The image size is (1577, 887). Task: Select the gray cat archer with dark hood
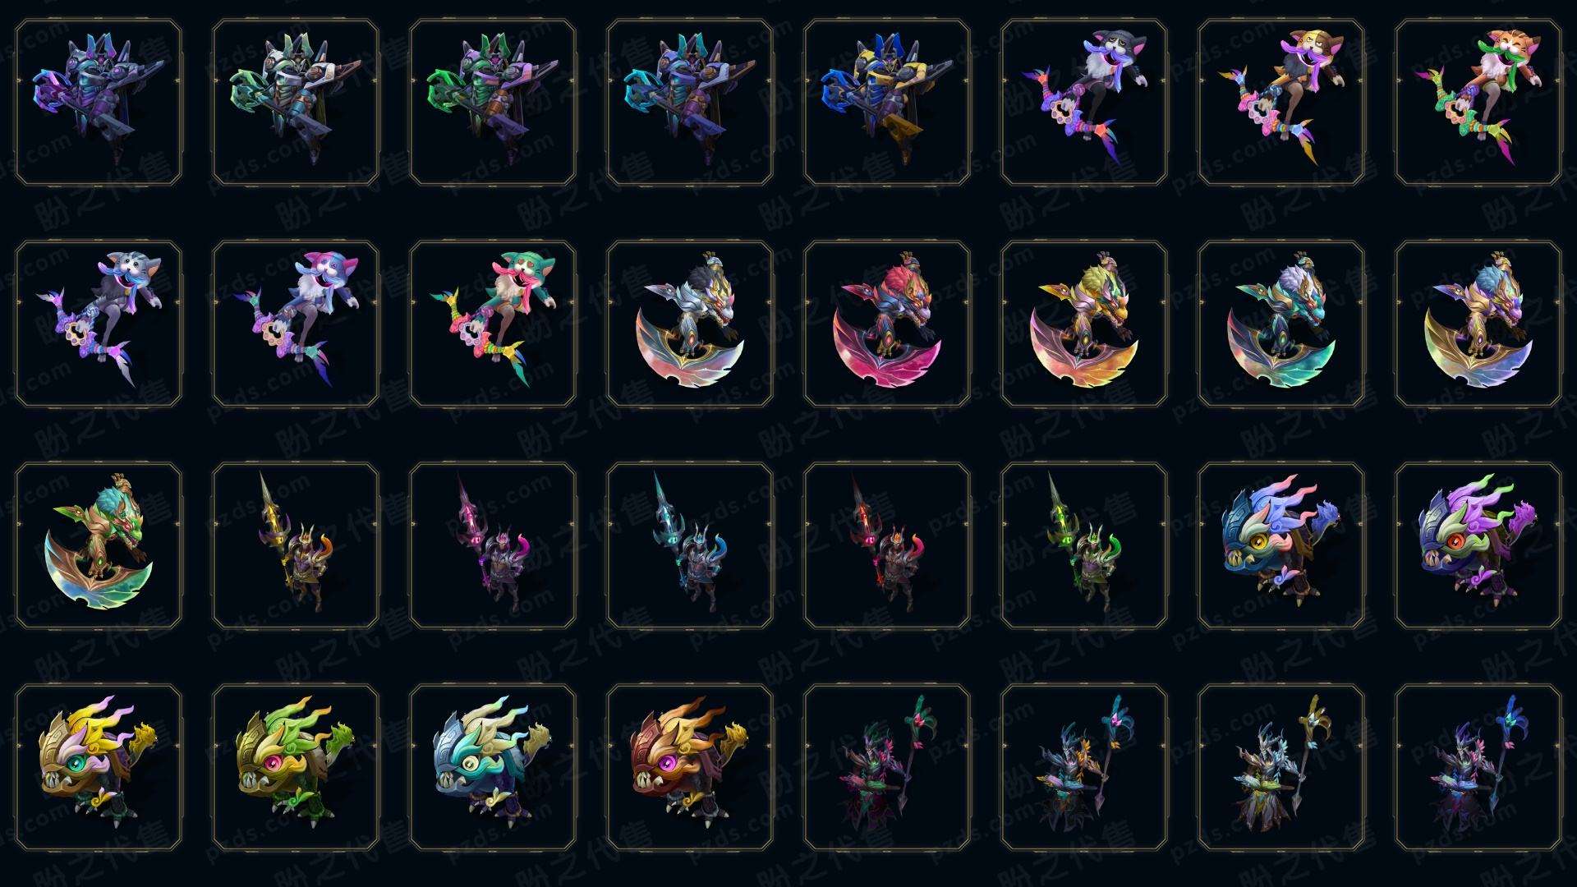pyautogui.click(x=1084, y=102)
